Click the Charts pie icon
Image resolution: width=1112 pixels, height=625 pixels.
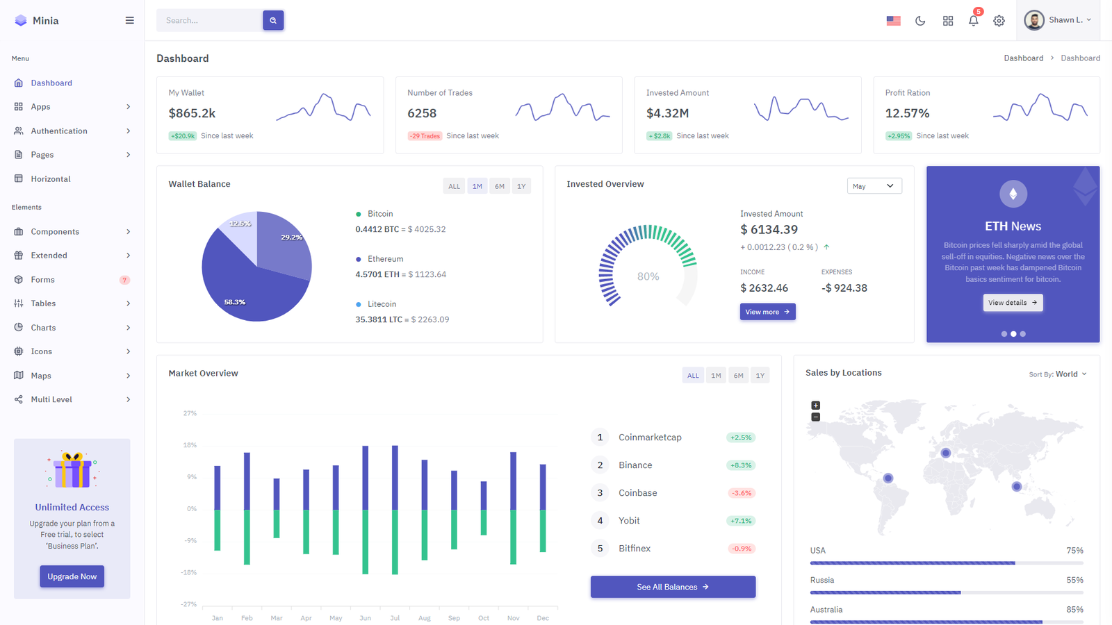pos(19,328)
